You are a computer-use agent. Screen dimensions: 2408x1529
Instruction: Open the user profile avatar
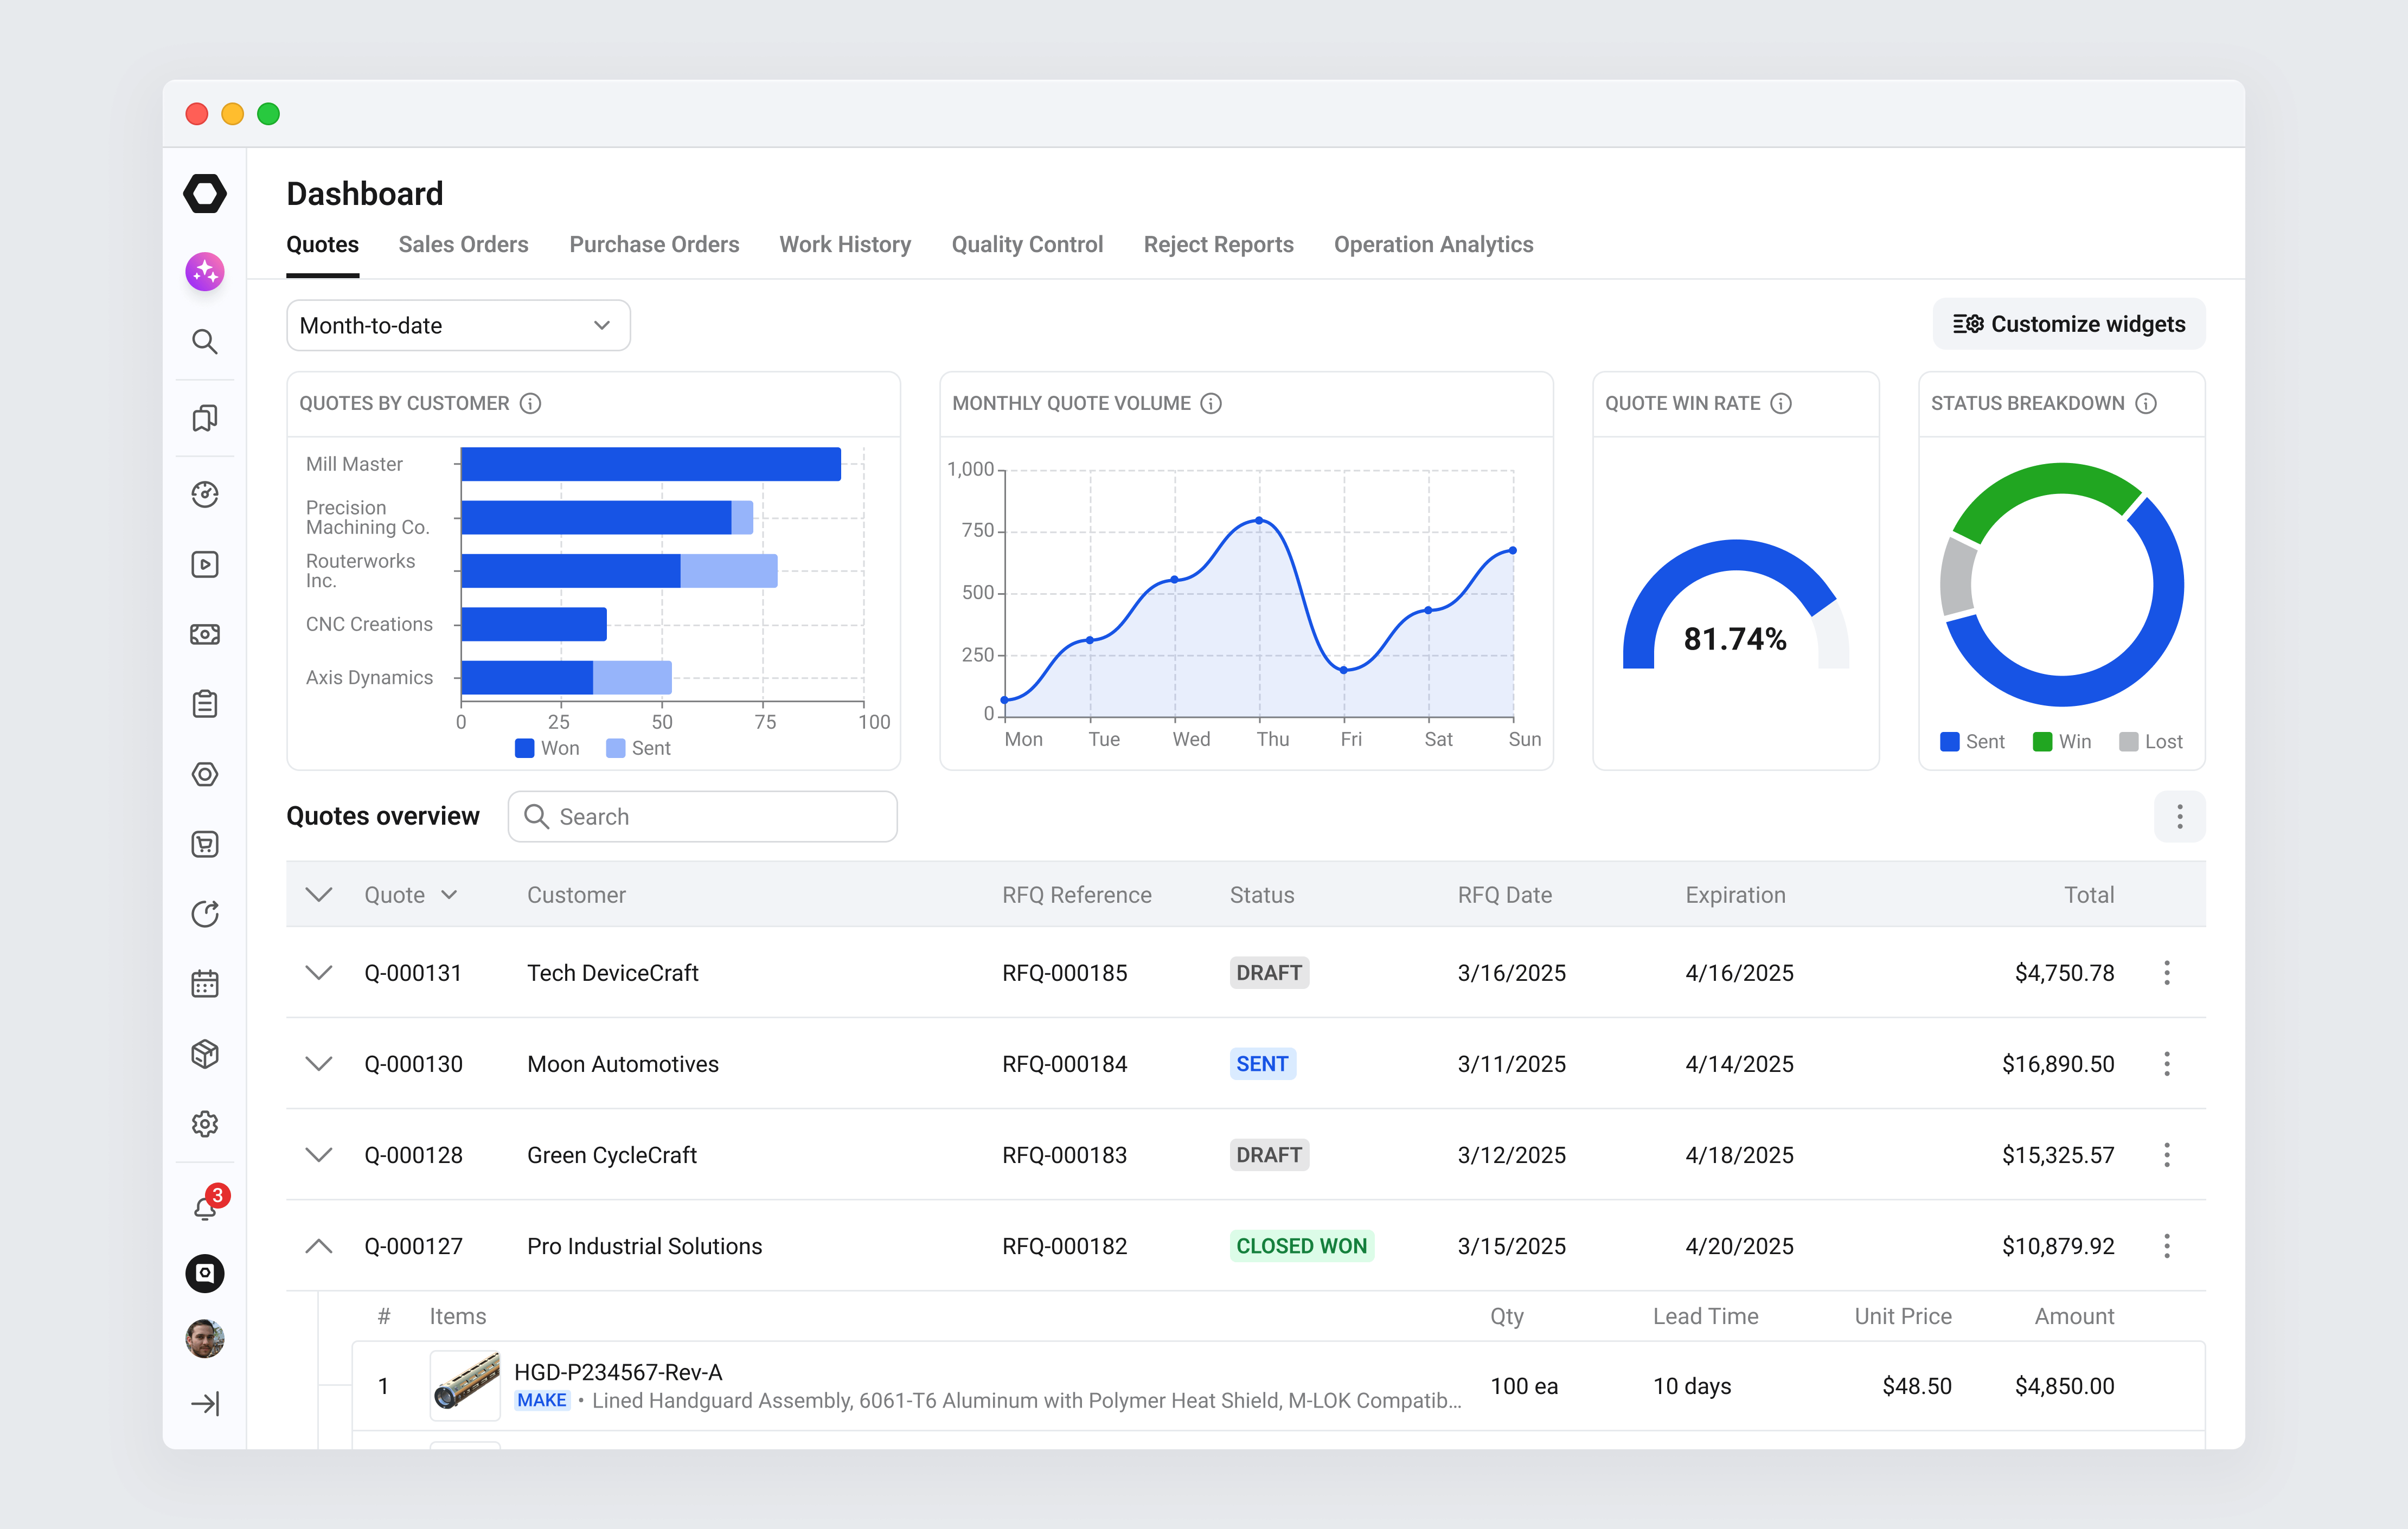[205, 1338]
